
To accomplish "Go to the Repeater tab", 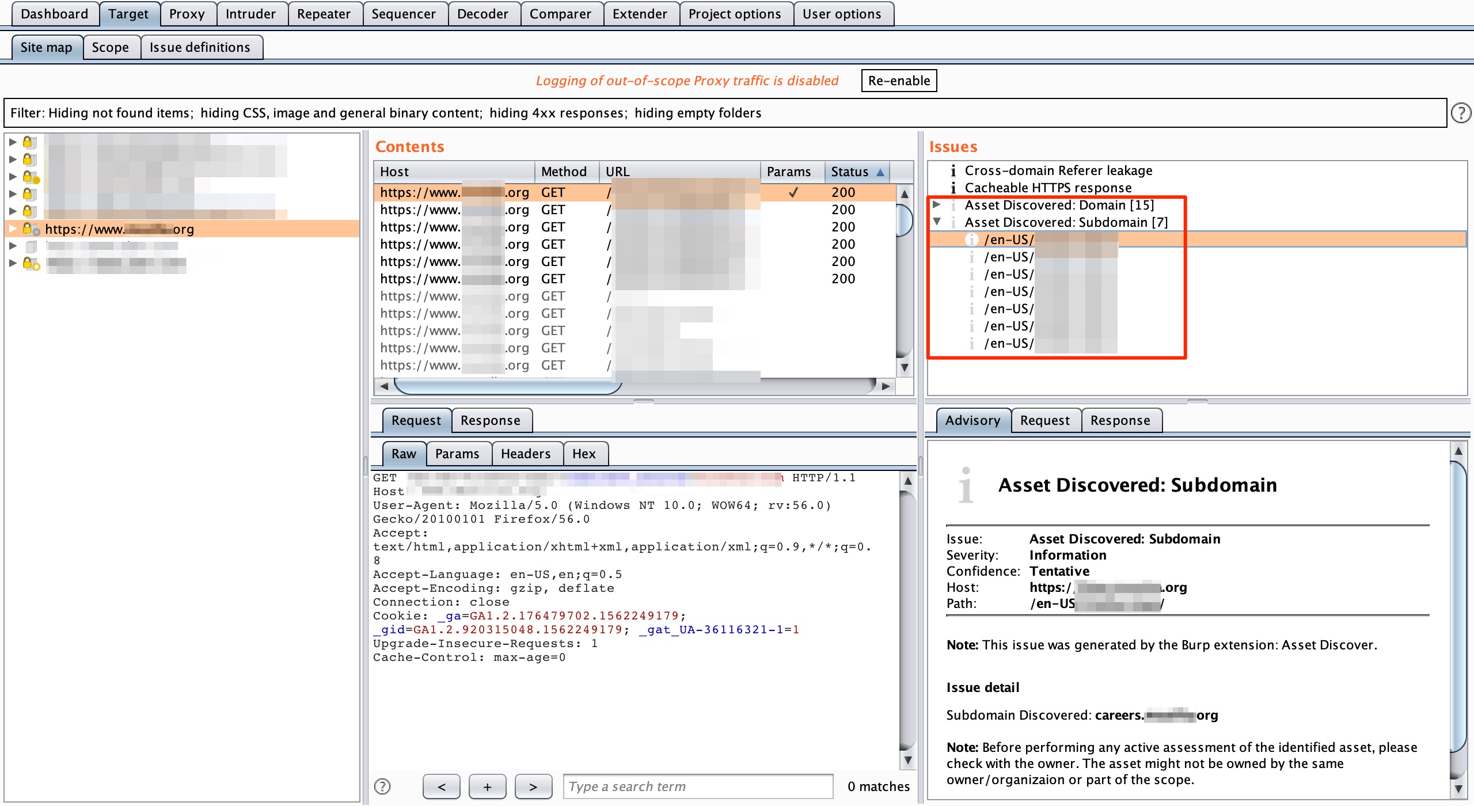I will [x=324, y=14].
